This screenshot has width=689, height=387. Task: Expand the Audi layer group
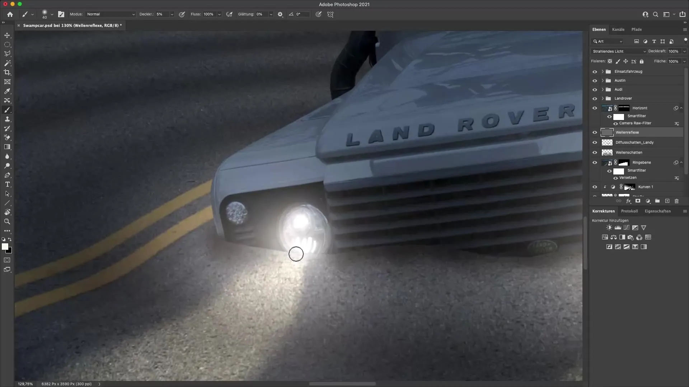click(602, 89)
